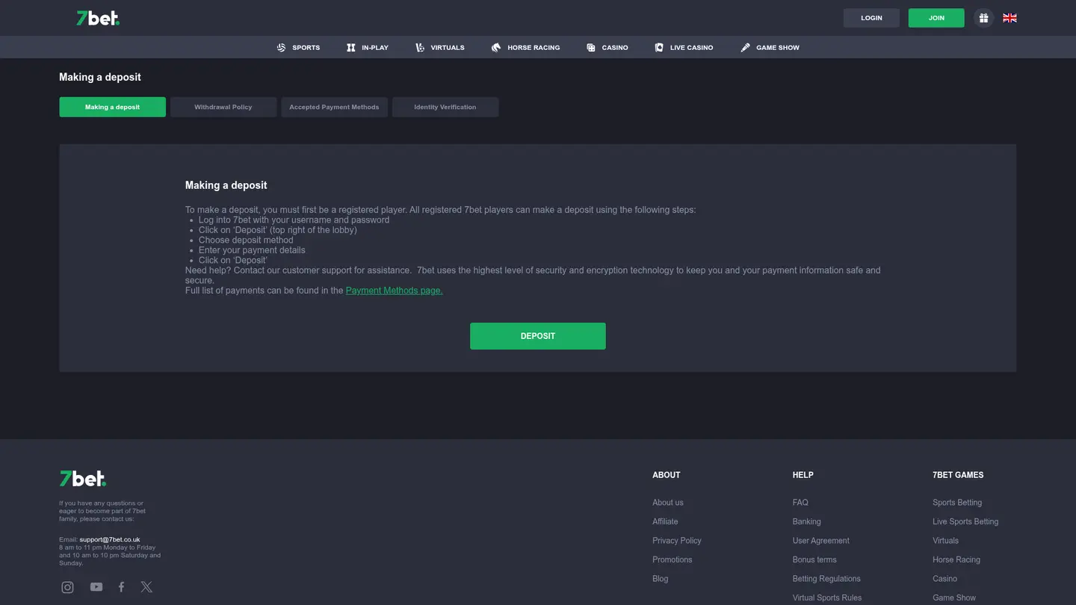Open Sports Betting footer link

click(x=957, y=503)
